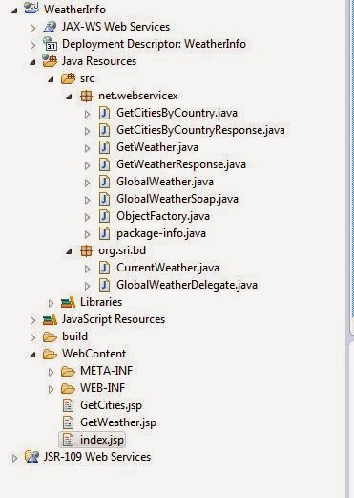This screenshot has width=354, height=498.
Task: Click the GlobalWeatherSoap.java file icon
Action: (104, 199)
